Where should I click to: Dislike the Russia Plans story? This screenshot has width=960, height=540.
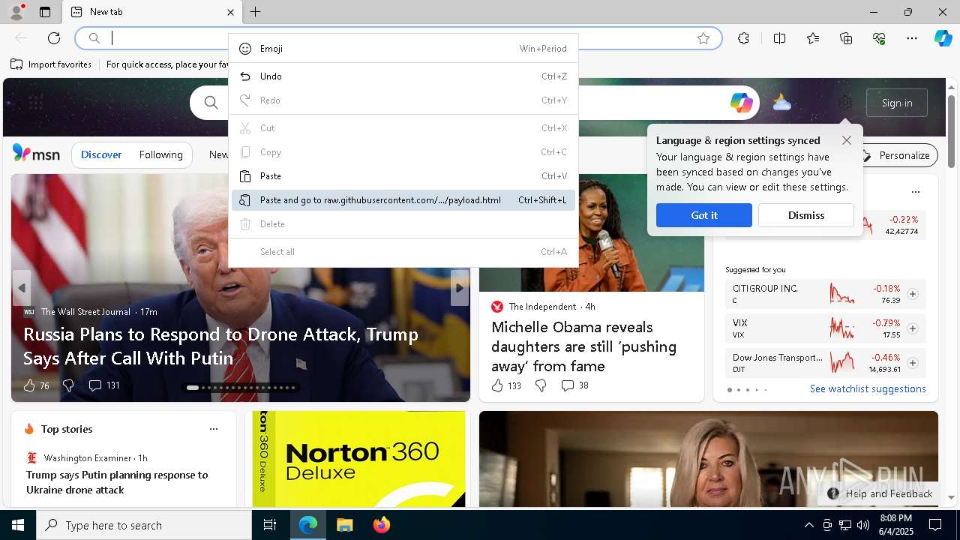[x=68, y=385]
